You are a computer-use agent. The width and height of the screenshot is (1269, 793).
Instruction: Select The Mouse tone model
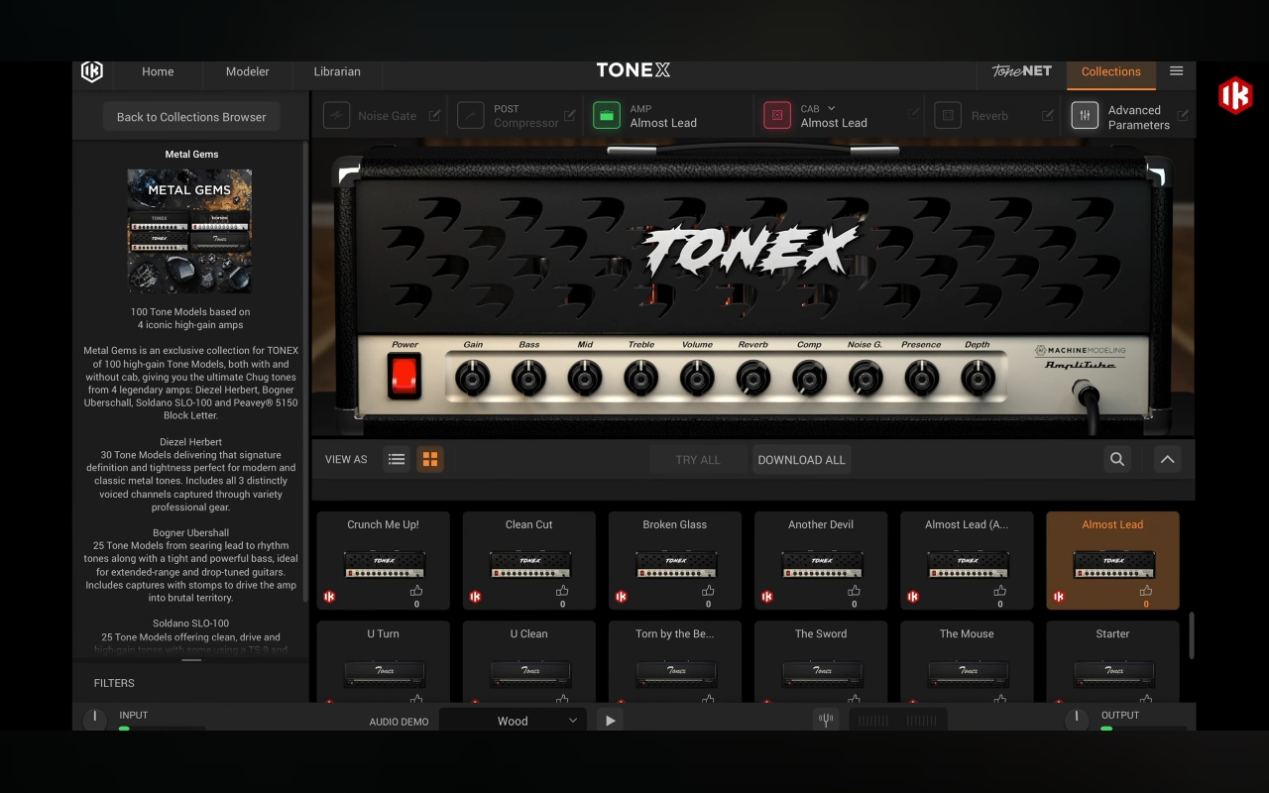(x=967, y=662)
